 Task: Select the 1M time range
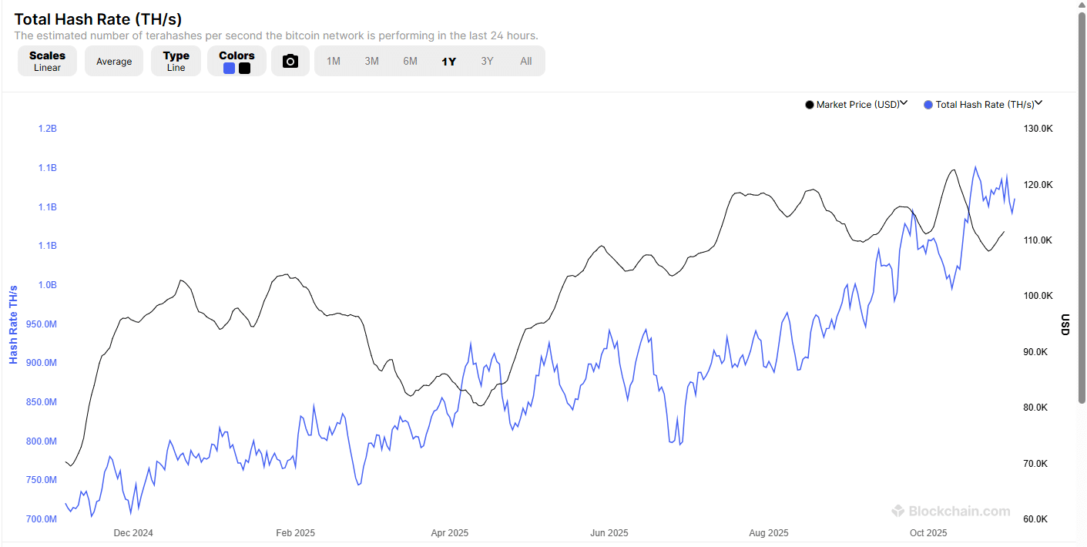tap(334, 61)
